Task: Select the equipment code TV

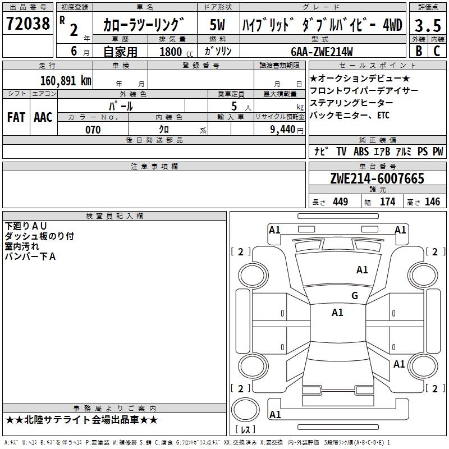Action: pyautogui.click(x=341, y=151)
